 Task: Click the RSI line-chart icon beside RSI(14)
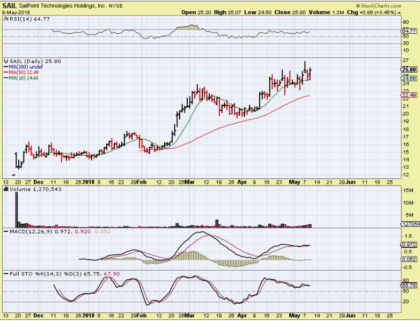point(6,19)
